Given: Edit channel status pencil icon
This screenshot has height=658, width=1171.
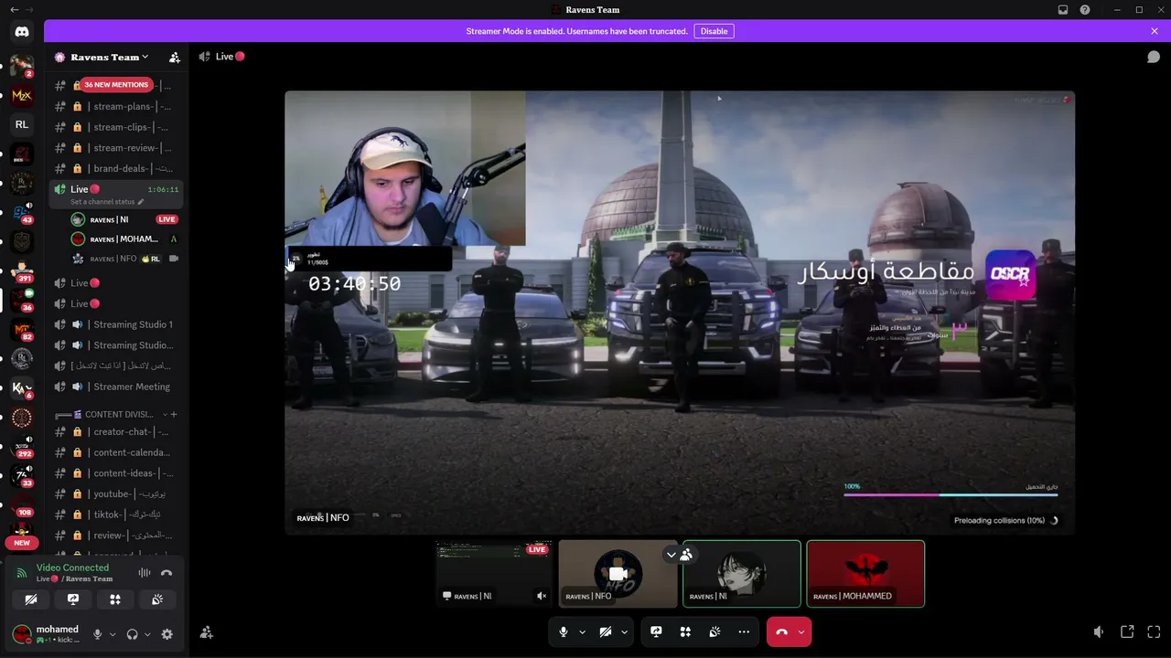Looking at the screenshot, I should coord(141,202).
